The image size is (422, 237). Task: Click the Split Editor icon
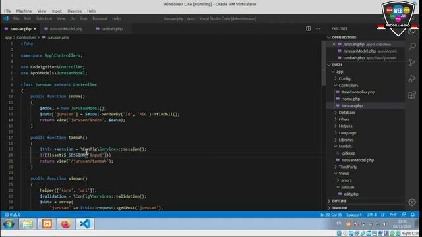(308, 28)
